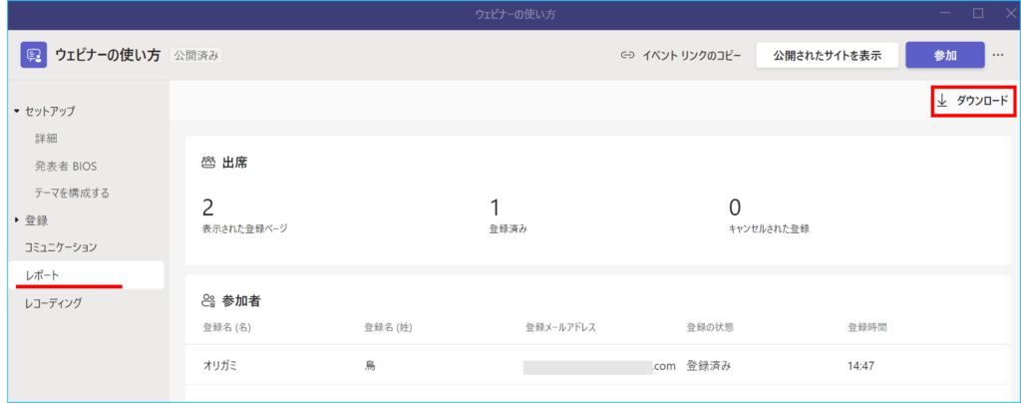This screenshot has height=403, width=1021.
Task: Expand the 登録 section
Action: pos(17,219)
